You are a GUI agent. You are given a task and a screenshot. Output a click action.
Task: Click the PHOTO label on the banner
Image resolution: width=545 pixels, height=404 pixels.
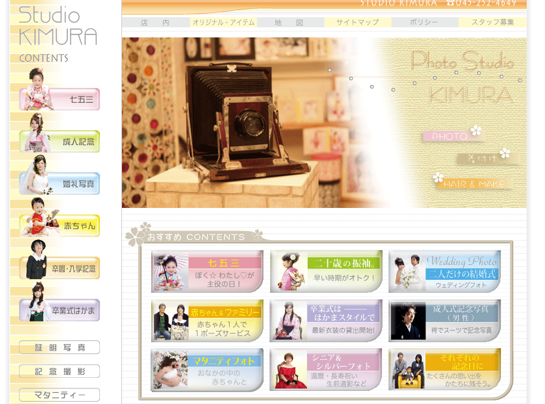(x=450, y=137)
